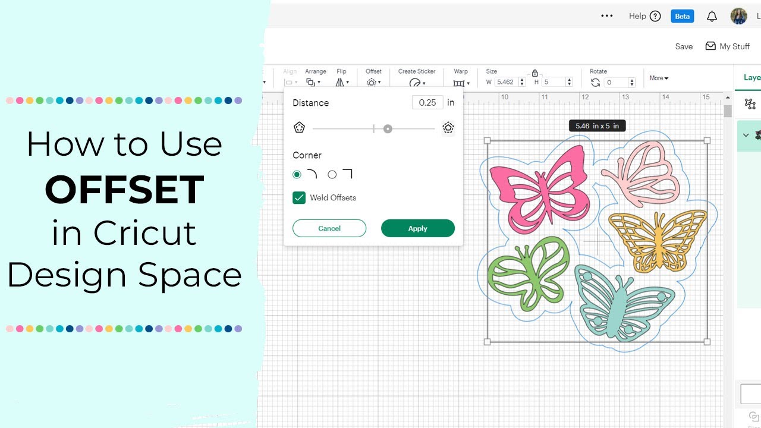The image size is (761, 428).
Task: Select the yellow butterfly on the canvas
Action: 658,240
